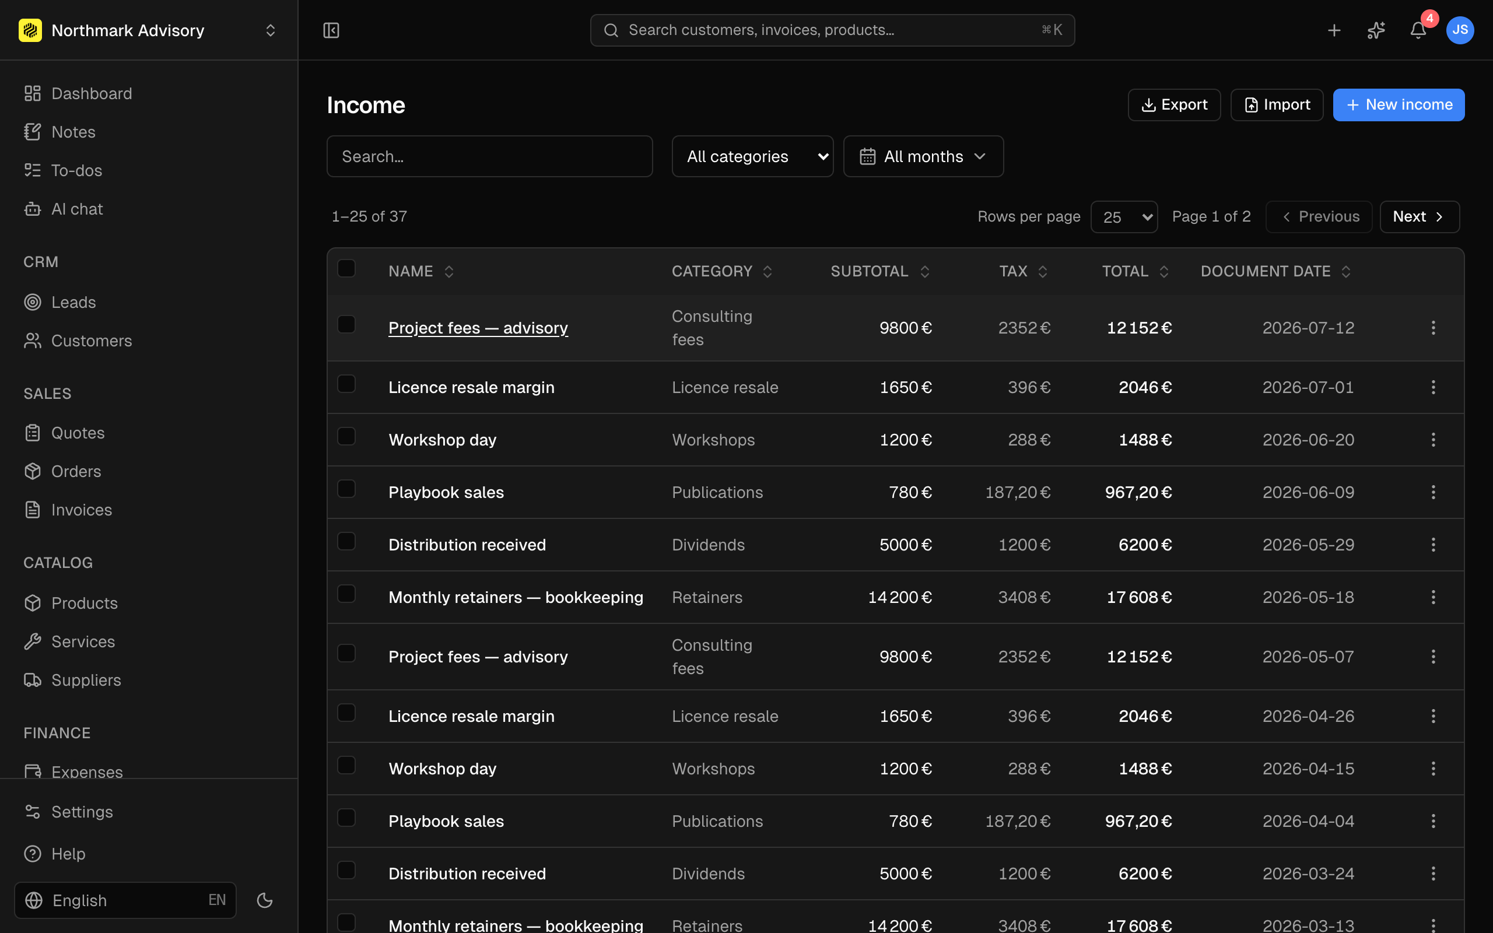Open the JS user avatar menu

click(x=1460, y=30)
